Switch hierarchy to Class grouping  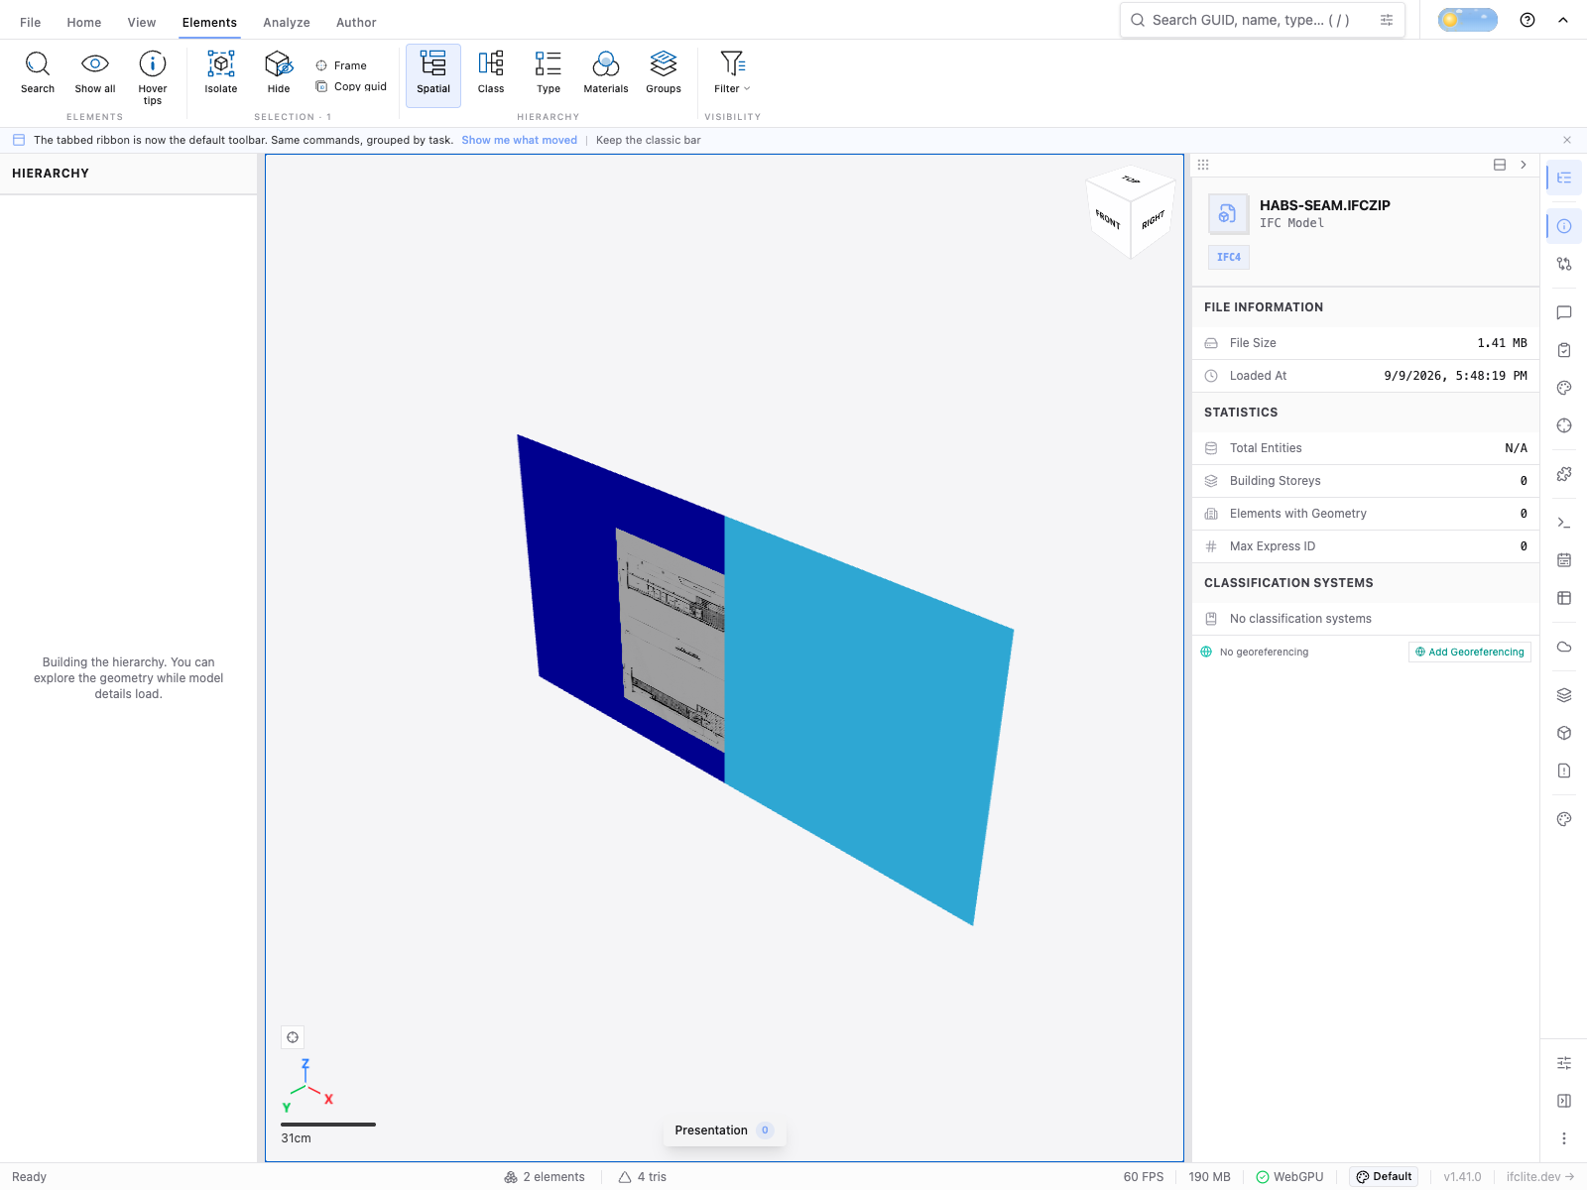491,73
